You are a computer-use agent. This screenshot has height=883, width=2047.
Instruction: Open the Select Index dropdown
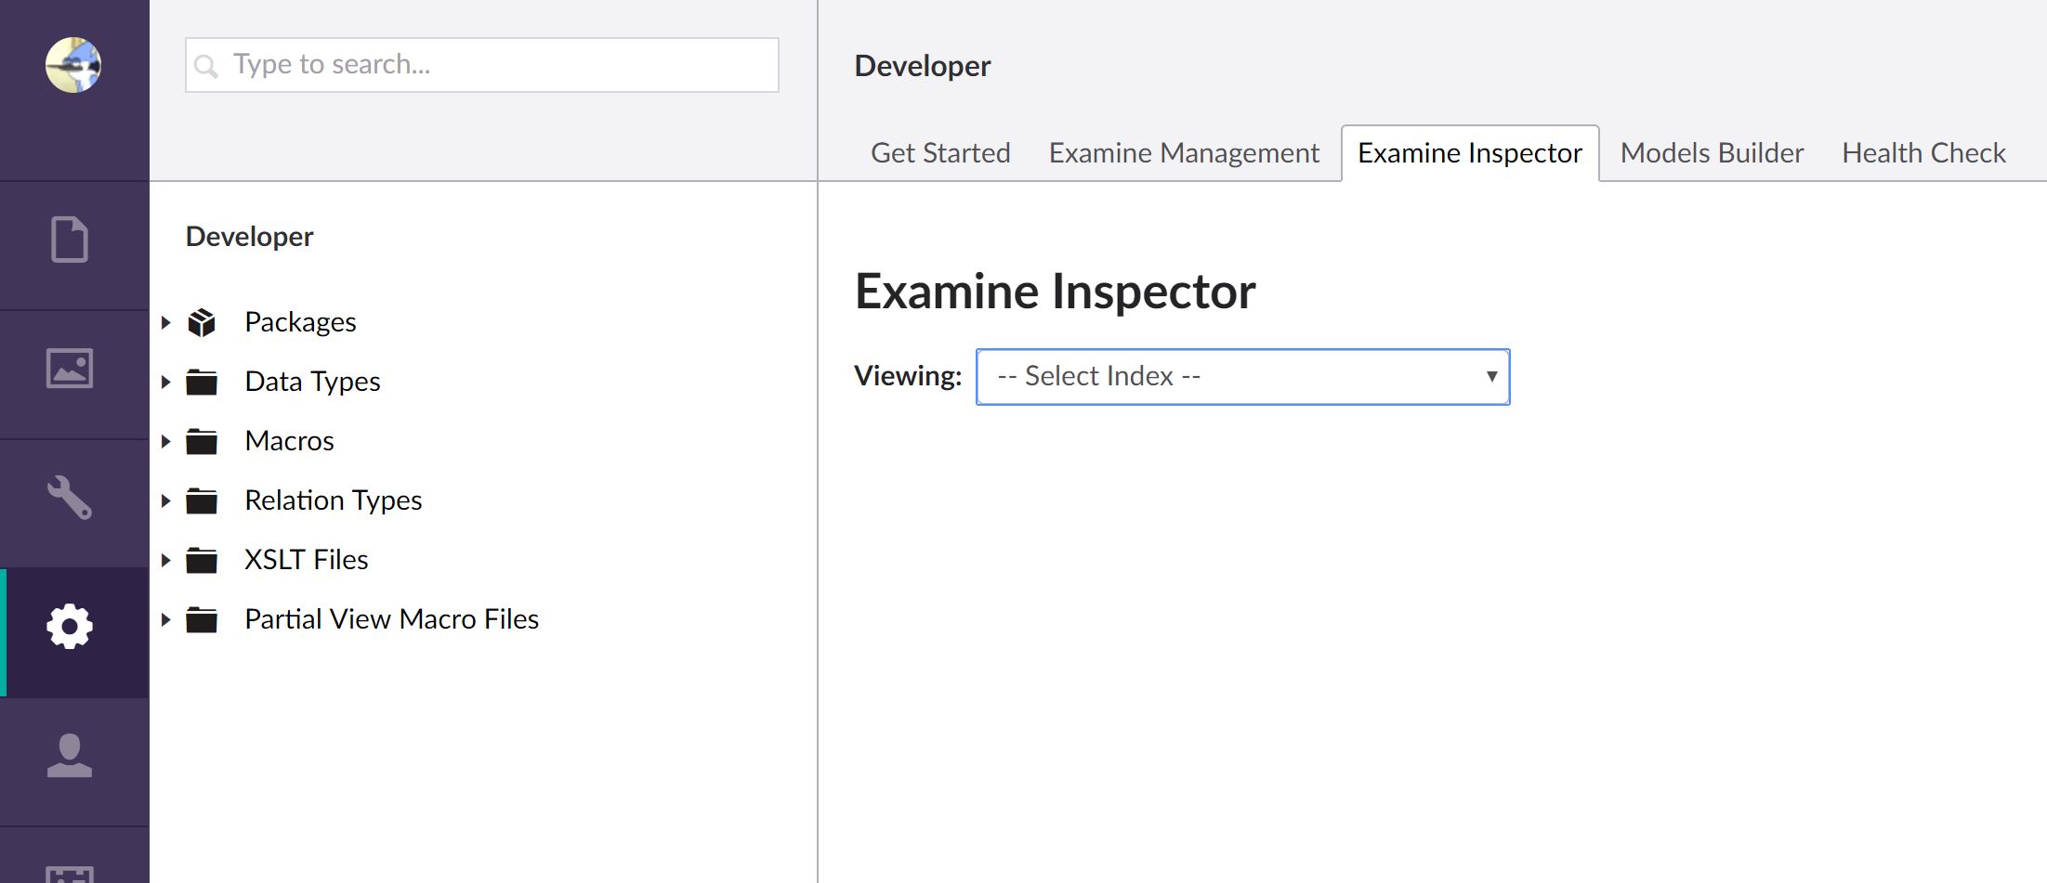pyautogui.click(x=1242, y=376)
